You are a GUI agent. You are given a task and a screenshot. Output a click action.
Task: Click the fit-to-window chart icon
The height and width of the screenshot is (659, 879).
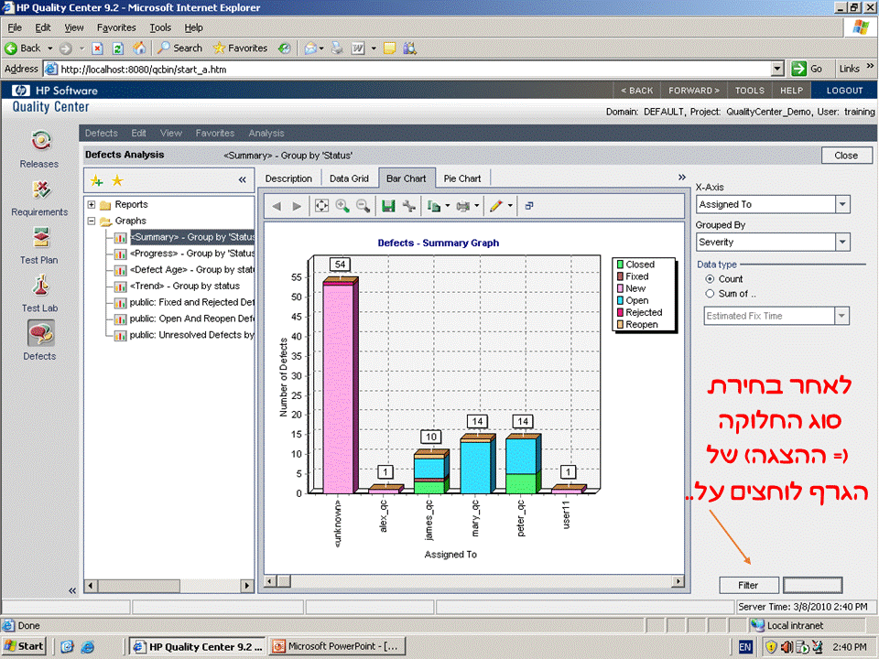coord(321,206)
